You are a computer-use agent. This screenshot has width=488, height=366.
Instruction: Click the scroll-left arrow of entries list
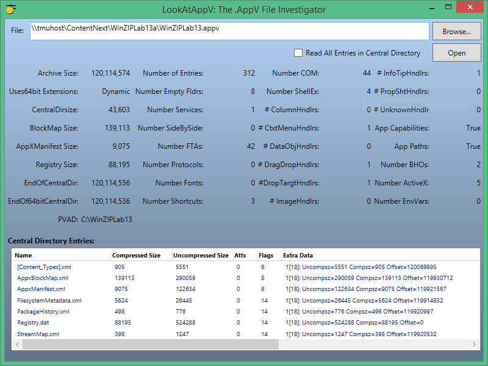coord(18,344)
